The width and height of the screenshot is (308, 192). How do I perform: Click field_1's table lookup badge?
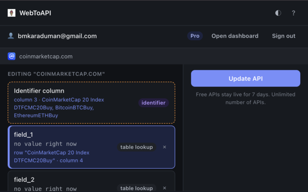point(137,147)
